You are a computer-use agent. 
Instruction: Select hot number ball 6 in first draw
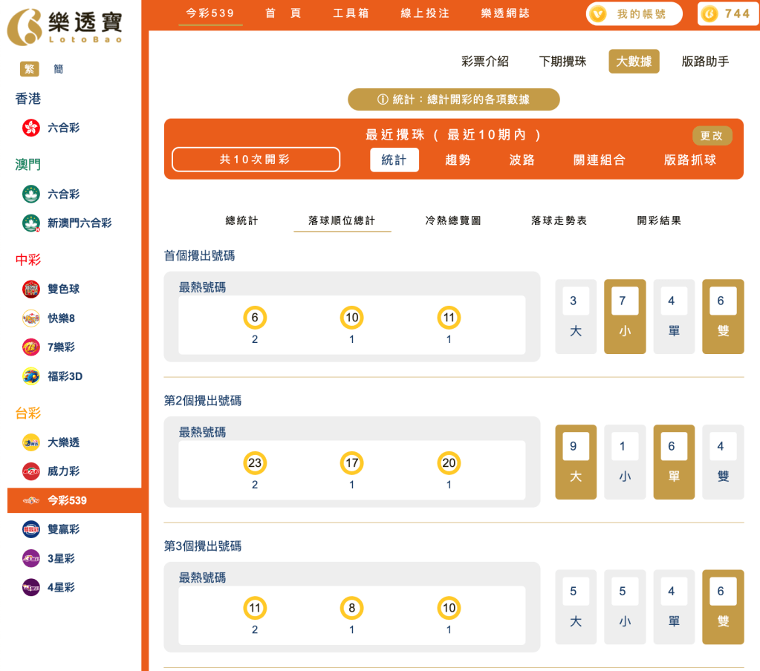[x=255, y=318]
